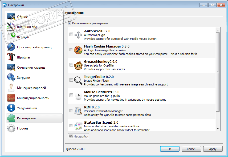Click the StatusBar Icons plugin icon
228x157 pixels.
pyautogui.click(x=78, y=126)
